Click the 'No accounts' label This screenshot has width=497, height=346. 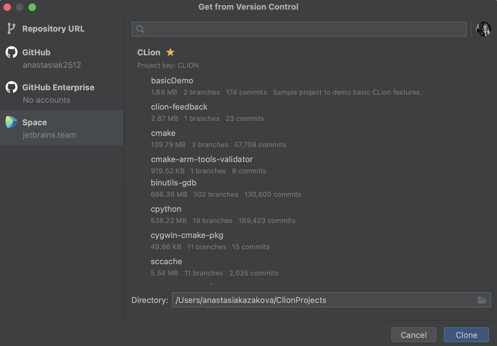click(x=47, y=100)
